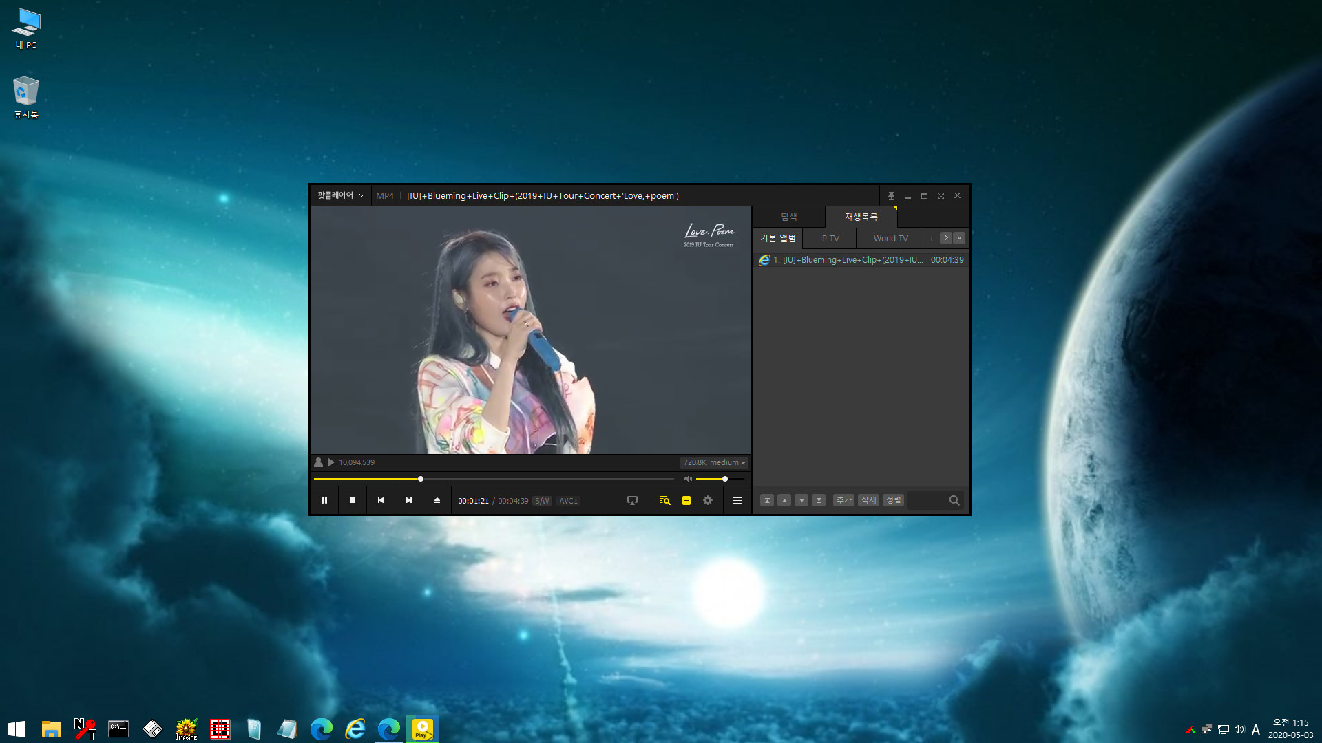Viewport: 1322px width, 743px height.
Task: Move playlist tabs right with arrow
Action: (x=946, y=238)
